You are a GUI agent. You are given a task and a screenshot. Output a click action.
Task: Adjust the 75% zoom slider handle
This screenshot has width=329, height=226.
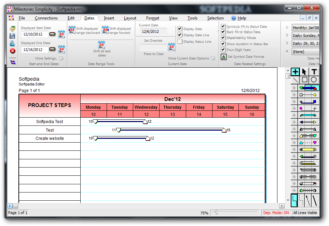click(x=217, y=213)
